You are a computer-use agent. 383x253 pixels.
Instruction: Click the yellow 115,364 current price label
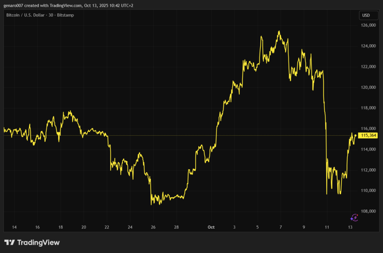367,135
